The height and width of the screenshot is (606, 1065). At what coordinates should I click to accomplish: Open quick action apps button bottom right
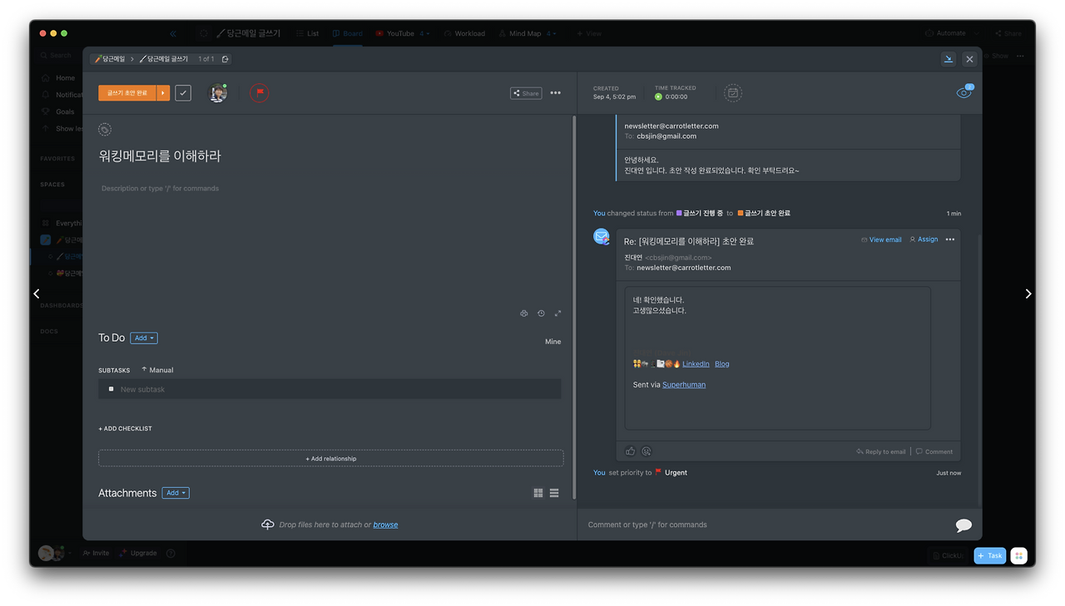pyautogui.click(x=1018, y=556)
